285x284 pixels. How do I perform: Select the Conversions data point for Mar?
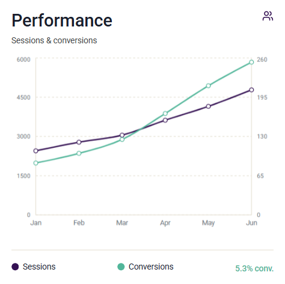pyautogui.click(x=122, y=140)
